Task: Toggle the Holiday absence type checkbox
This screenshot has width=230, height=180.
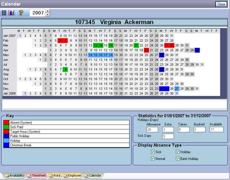Action: pyautogui.click(x=178, y=152)
